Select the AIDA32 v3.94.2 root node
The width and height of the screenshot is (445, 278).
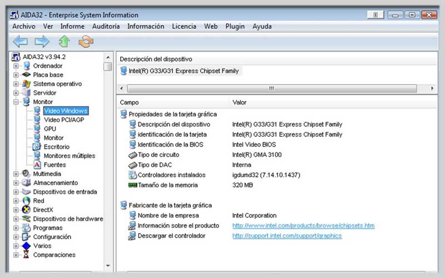pos(44,57)
